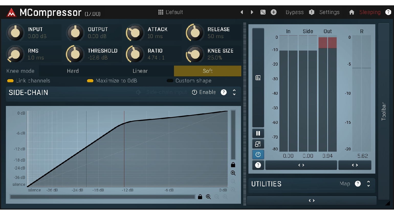Select Linear knee mode
Viewport: 394px width, 217px height.
pos(140,71)
